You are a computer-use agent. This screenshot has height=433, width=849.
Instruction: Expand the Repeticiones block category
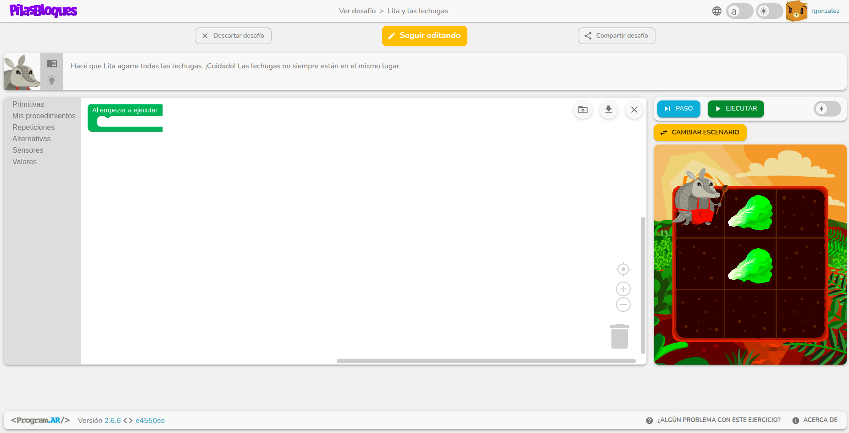(33, 128)
